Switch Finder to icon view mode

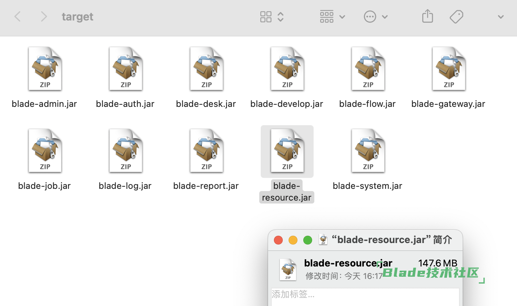click(266, 16)
